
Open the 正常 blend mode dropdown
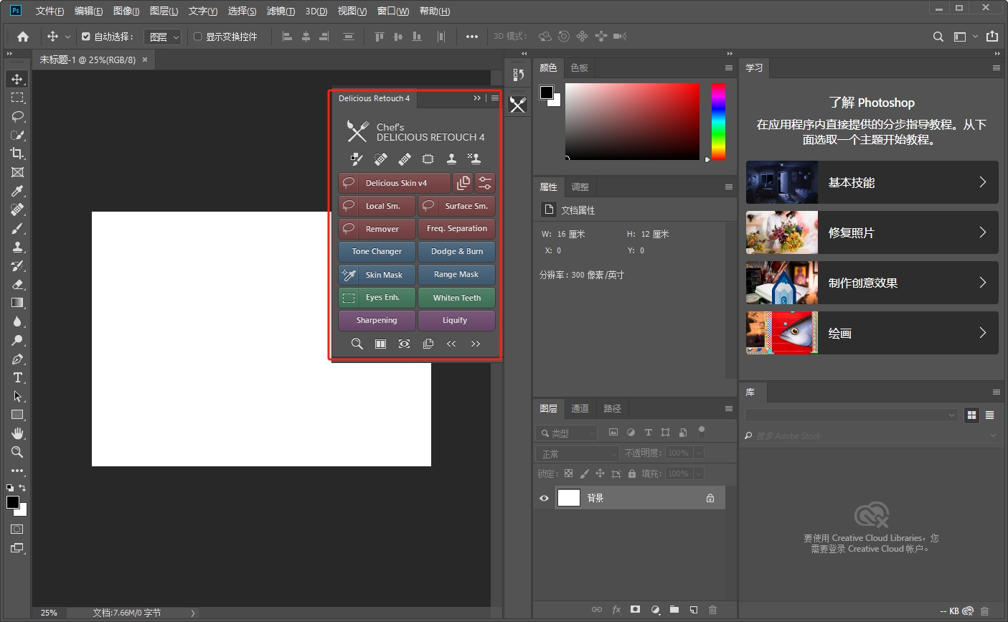(578, 453)
